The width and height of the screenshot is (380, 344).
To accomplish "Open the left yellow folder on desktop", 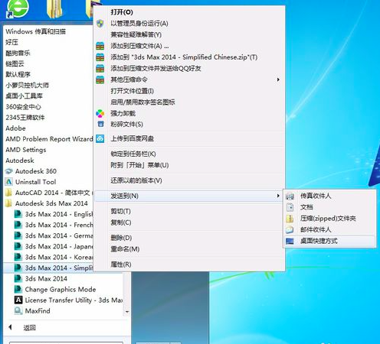I will click(54, 8).
